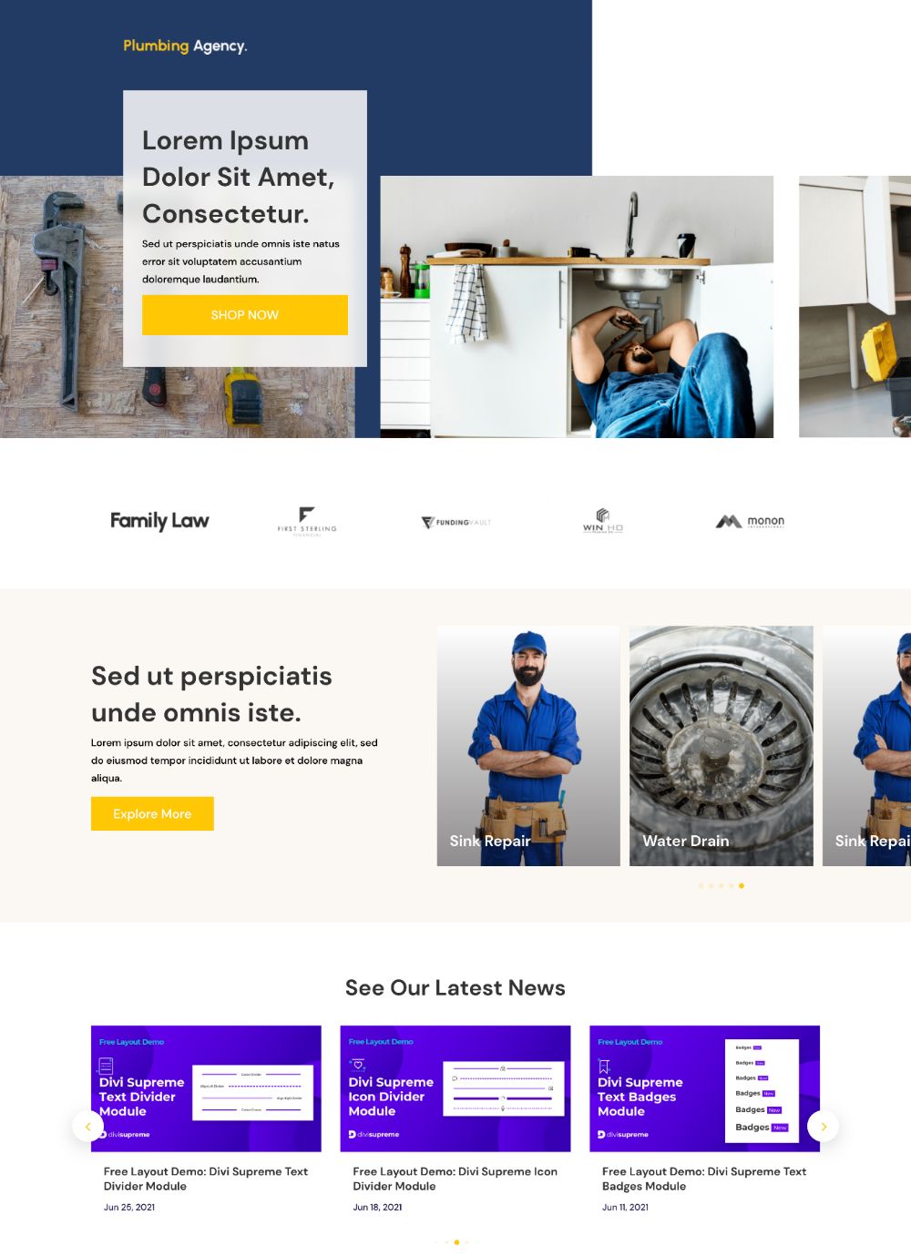Open the FundingVault partner logo
Viewport: 911px width, 1256px height.
455,522
